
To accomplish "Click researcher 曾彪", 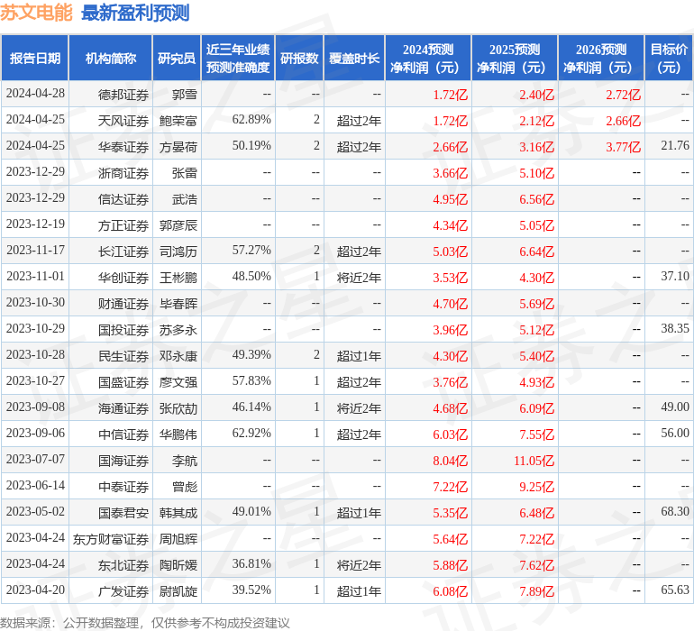I will coord(185,486).
